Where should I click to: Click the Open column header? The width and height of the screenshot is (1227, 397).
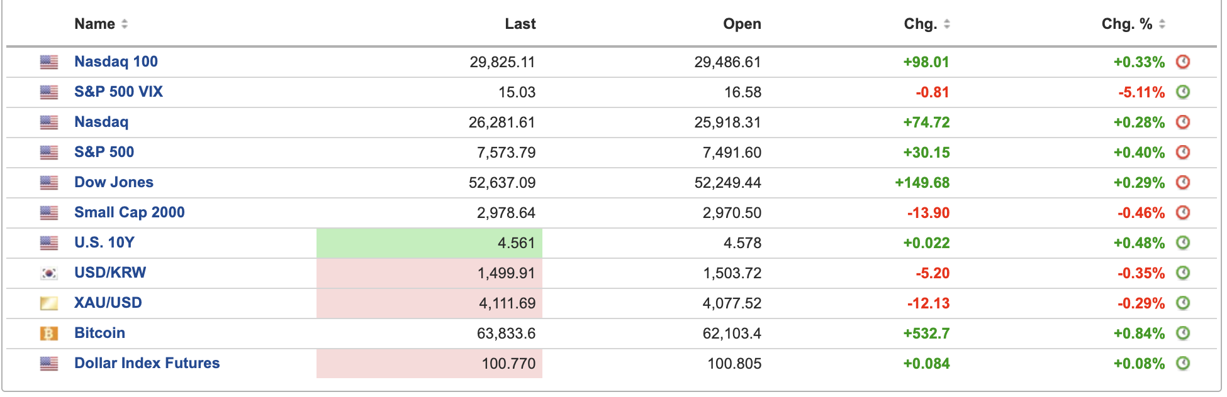coord(742,24)
